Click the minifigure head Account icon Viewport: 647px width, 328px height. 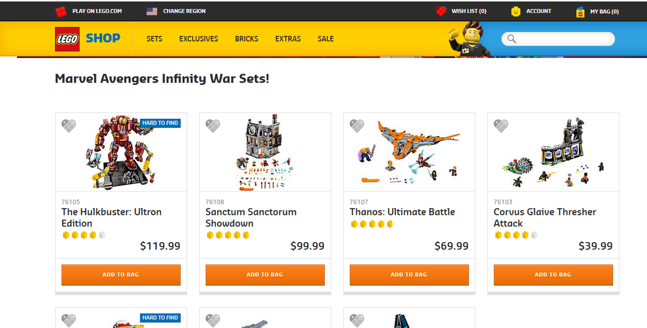(x=516, y=11)
